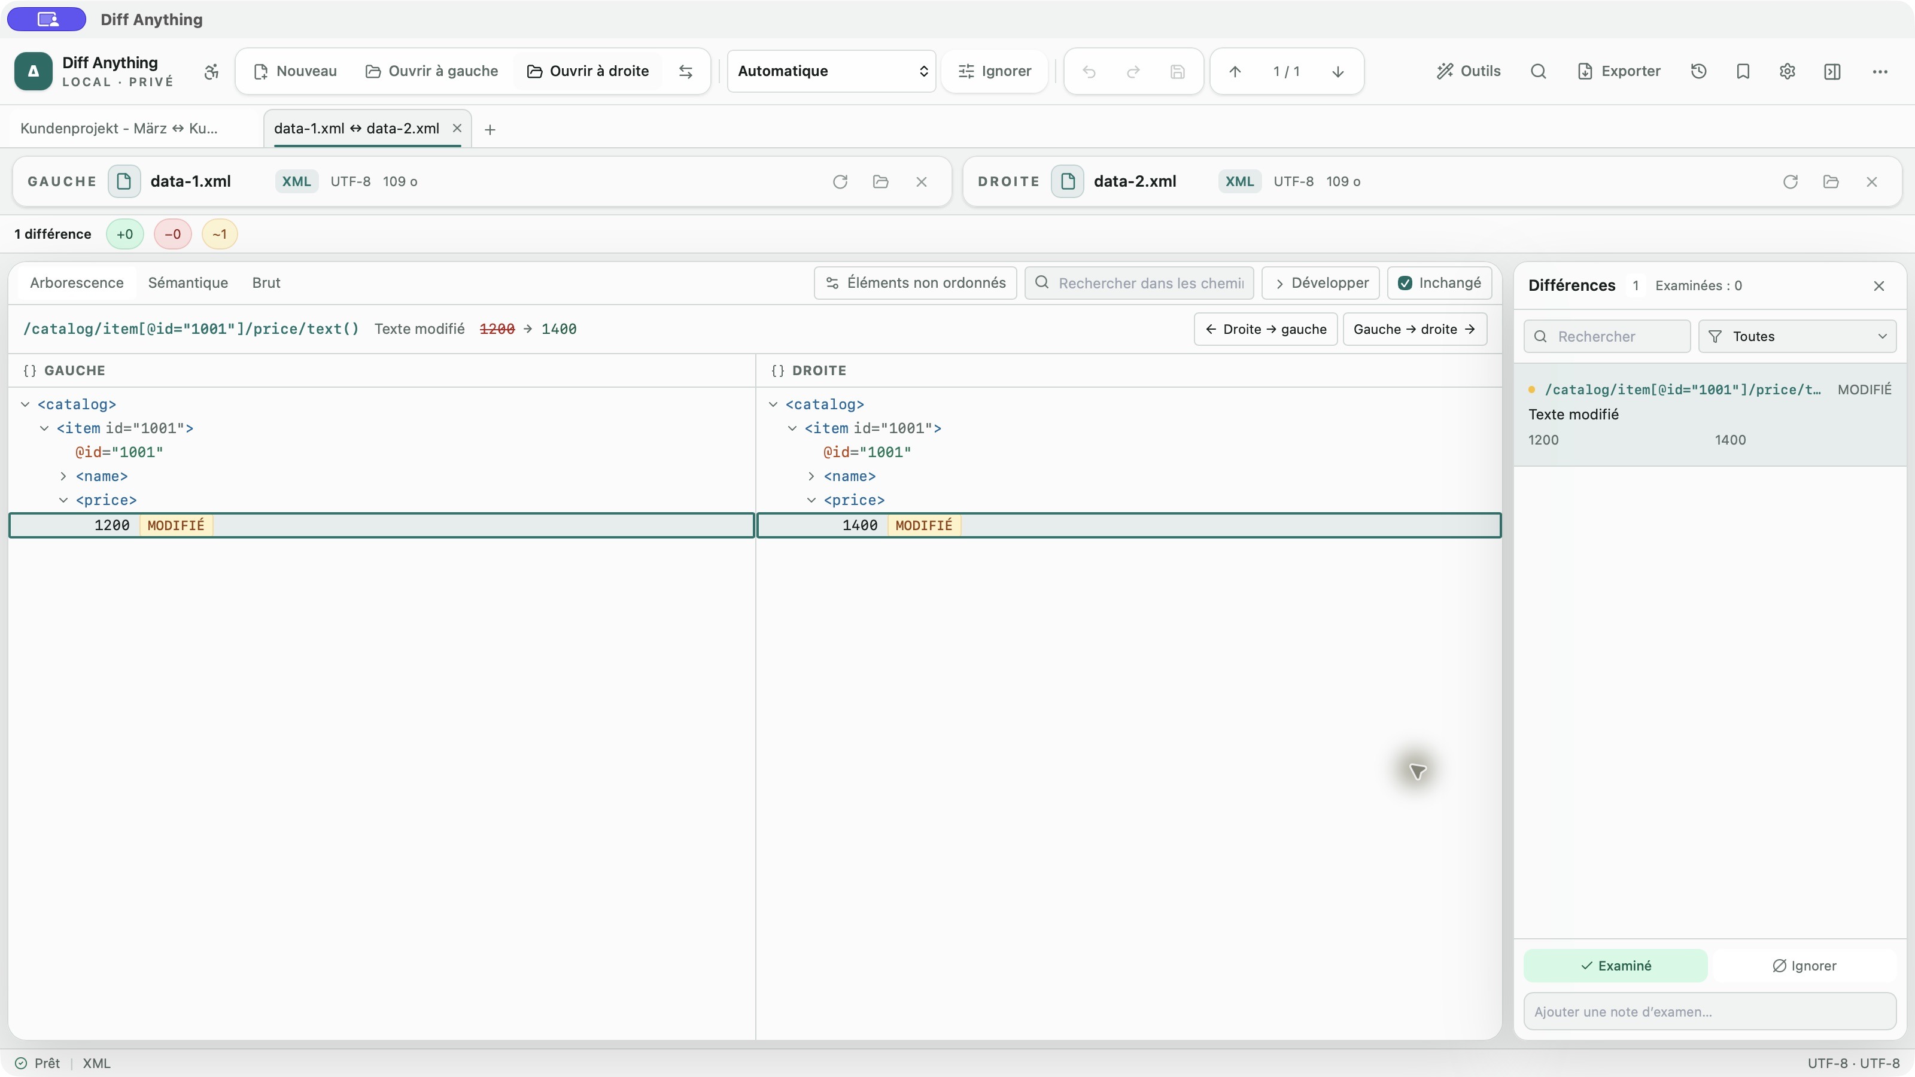Image resolution: width=1915 pixels, height=1077 pixels.
Task: Switch to the Brut tab
Action: tap(266, 283)
